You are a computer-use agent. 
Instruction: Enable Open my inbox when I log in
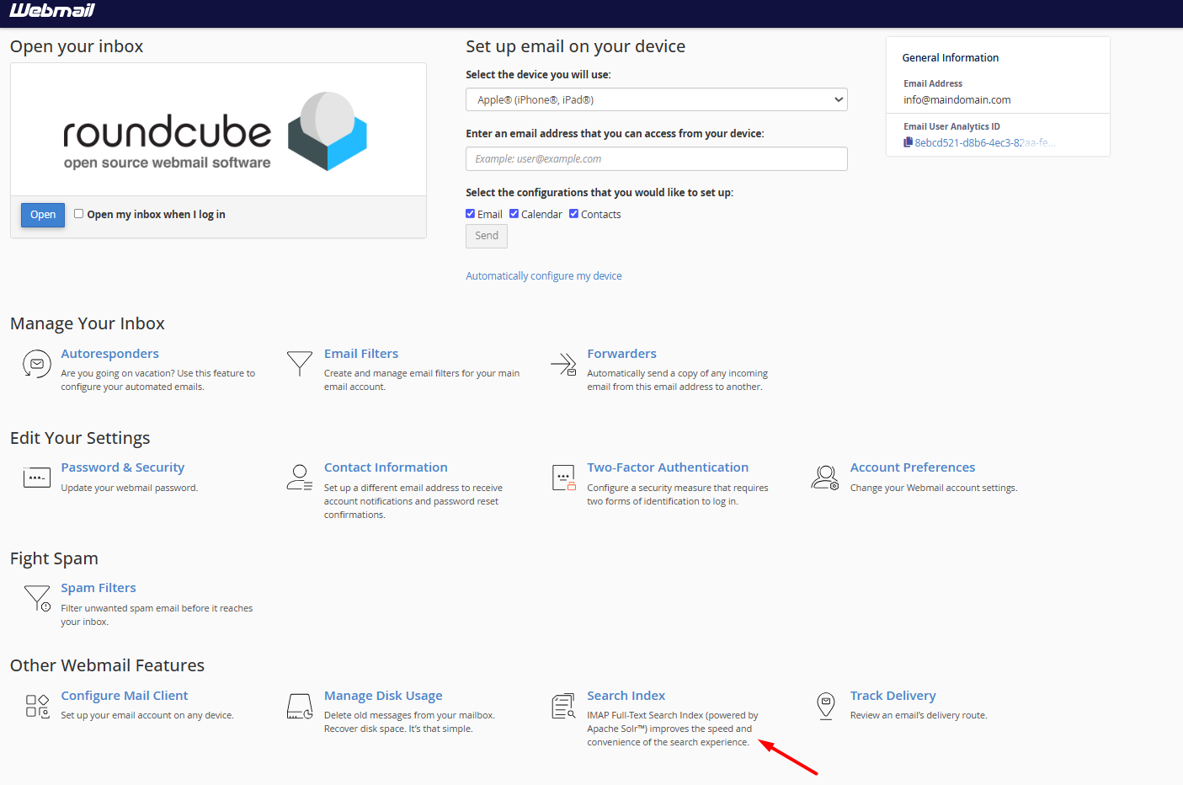point(78,214)
